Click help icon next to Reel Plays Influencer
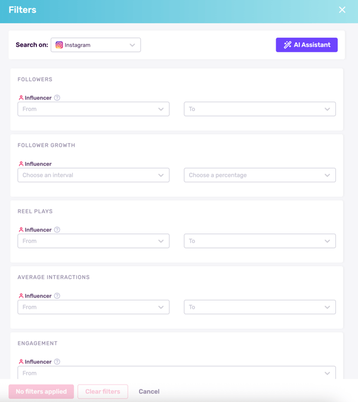The image size is (358, 402). click(x=57, y=230)
